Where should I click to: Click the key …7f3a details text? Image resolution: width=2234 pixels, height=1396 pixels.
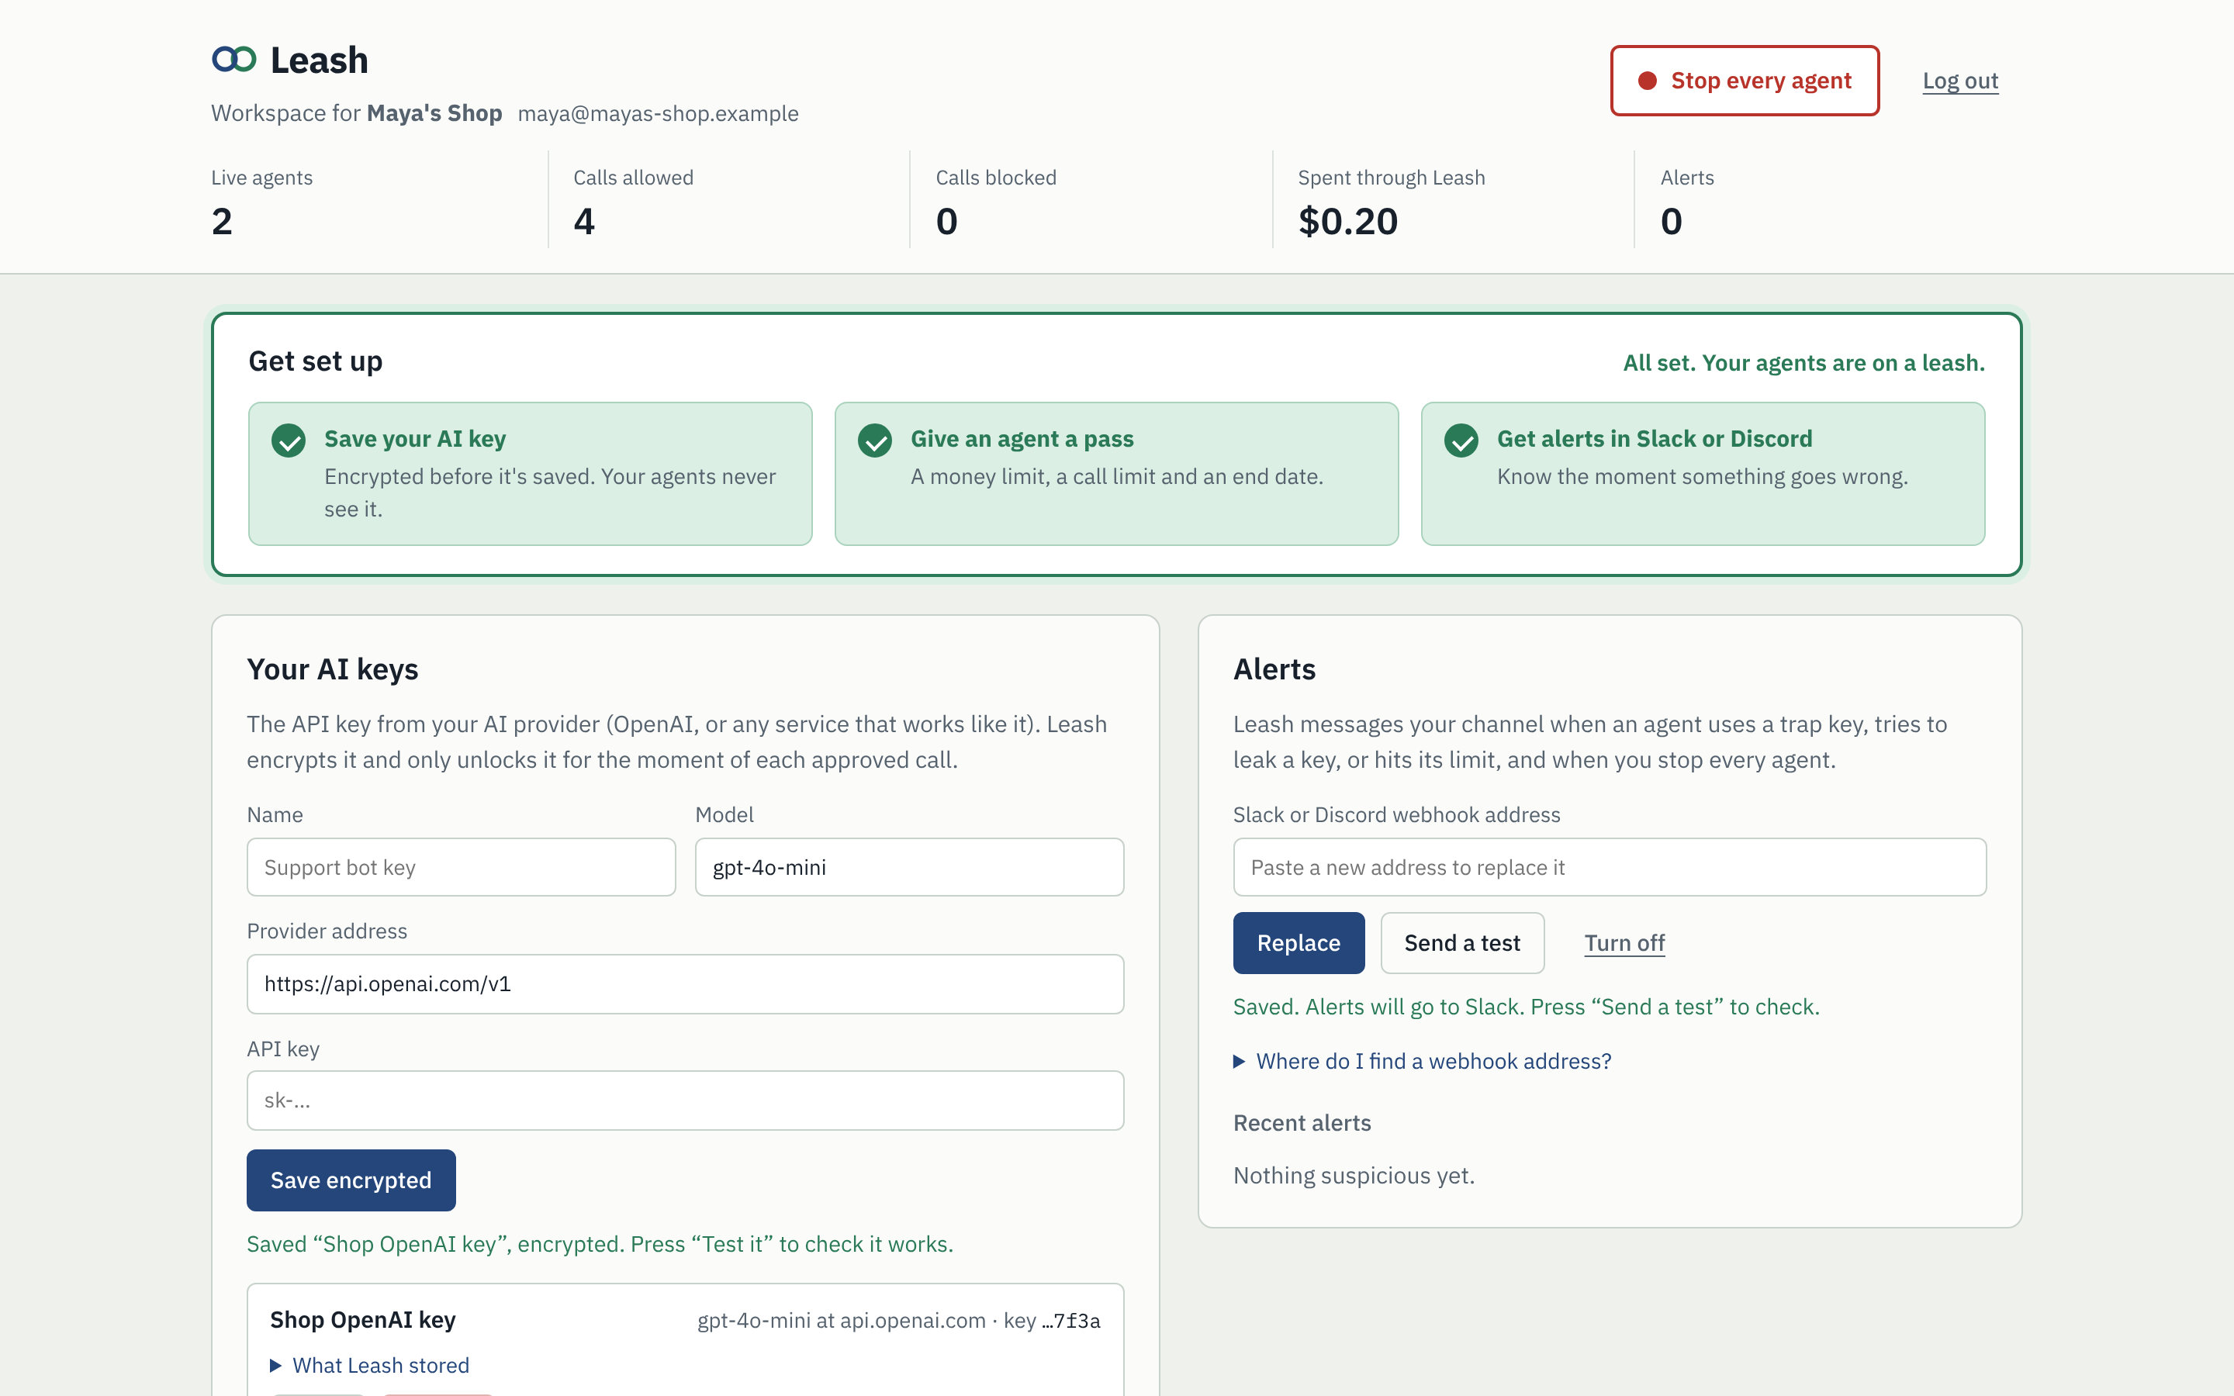[x=1052, y=1320]
